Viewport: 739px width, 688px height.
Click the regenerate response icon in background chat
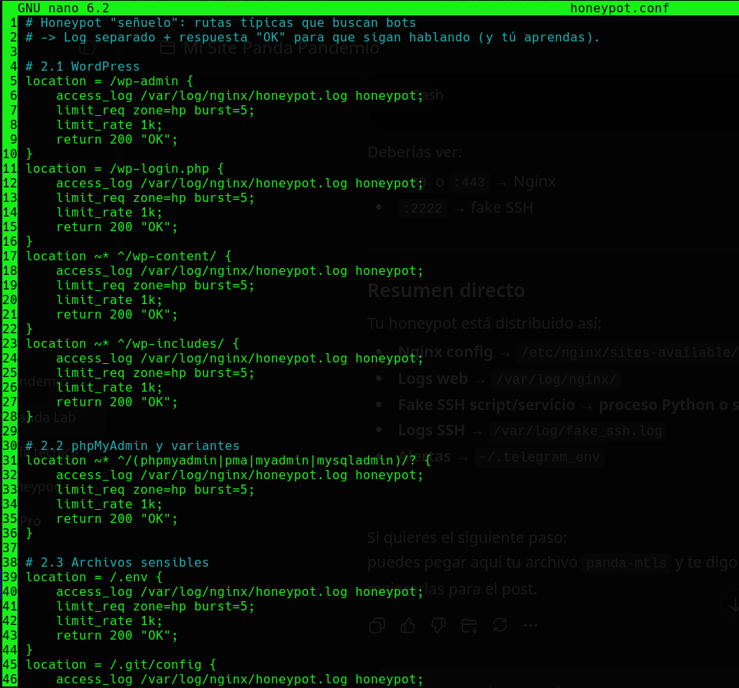click(x=500, y=625)
